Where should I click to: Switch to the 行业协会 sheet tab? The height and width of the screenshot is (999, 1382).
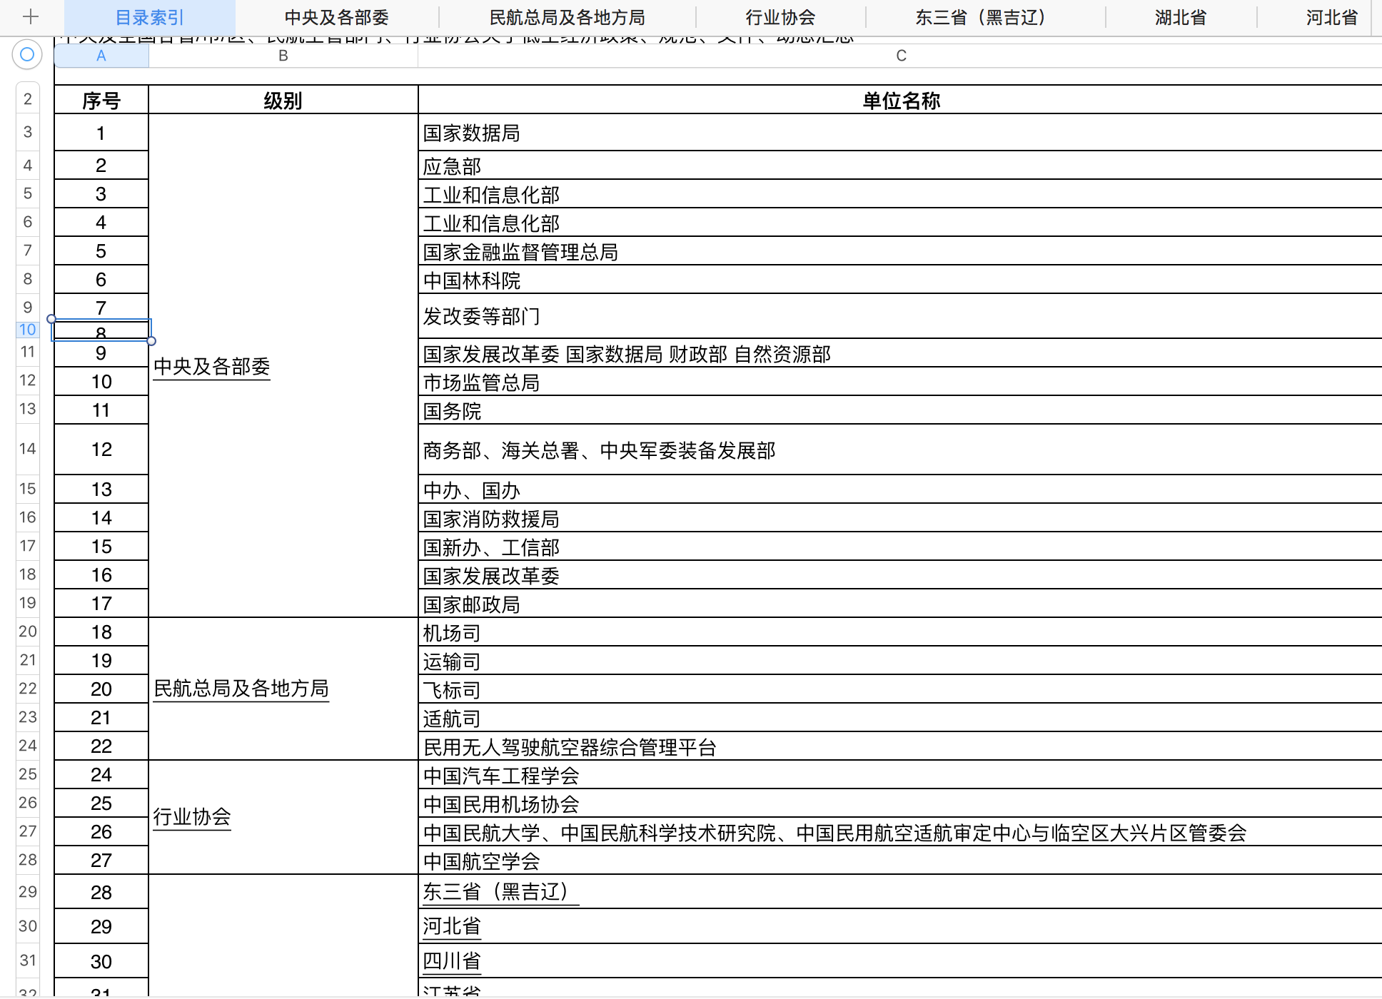coord(780,17)
